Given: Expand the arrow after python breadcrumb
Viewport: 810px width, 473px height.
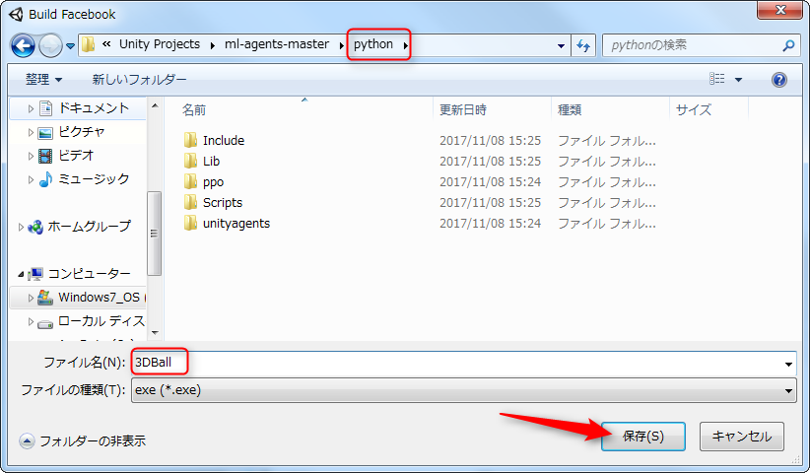Looking at the screenshot, I should (x=406, y=45).
